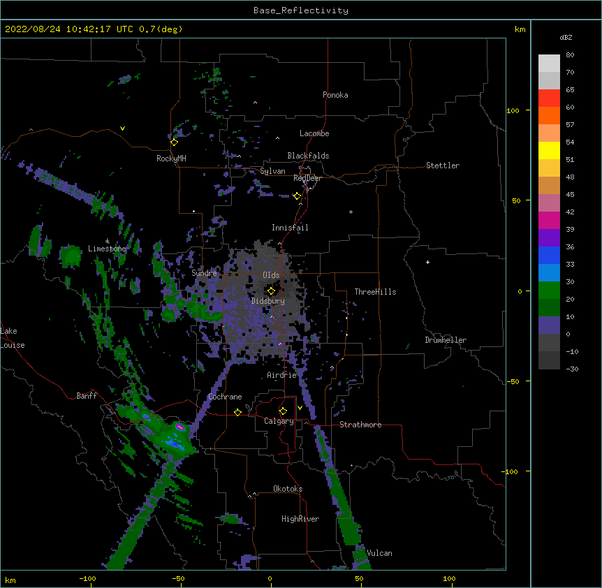Click the red swatch in the dBZ legend
Screen dimensions: 602x588
tap(549, 98)
